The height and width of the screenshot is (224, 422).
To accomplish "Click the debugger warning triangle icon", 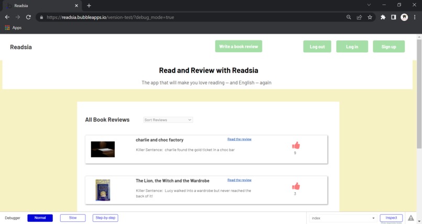I will (410, 218).
